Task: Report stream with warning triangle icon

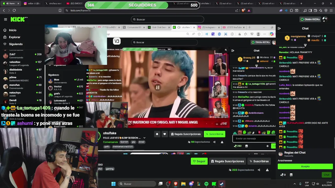Action: pyautogui.click(x=267, y=170)
